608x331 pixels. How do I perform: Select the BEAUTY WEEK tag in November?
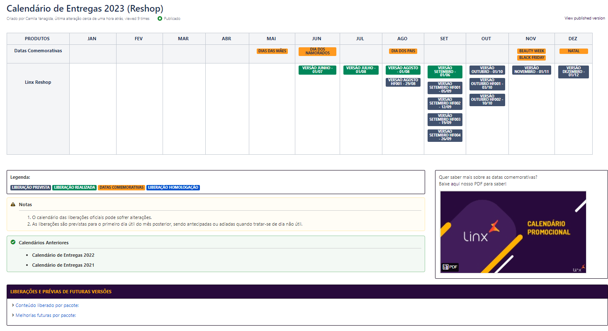[532, 51]
